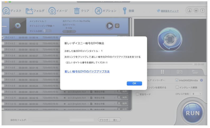
Task: Play the main title preview button
Action: click(x=110, y=26)
